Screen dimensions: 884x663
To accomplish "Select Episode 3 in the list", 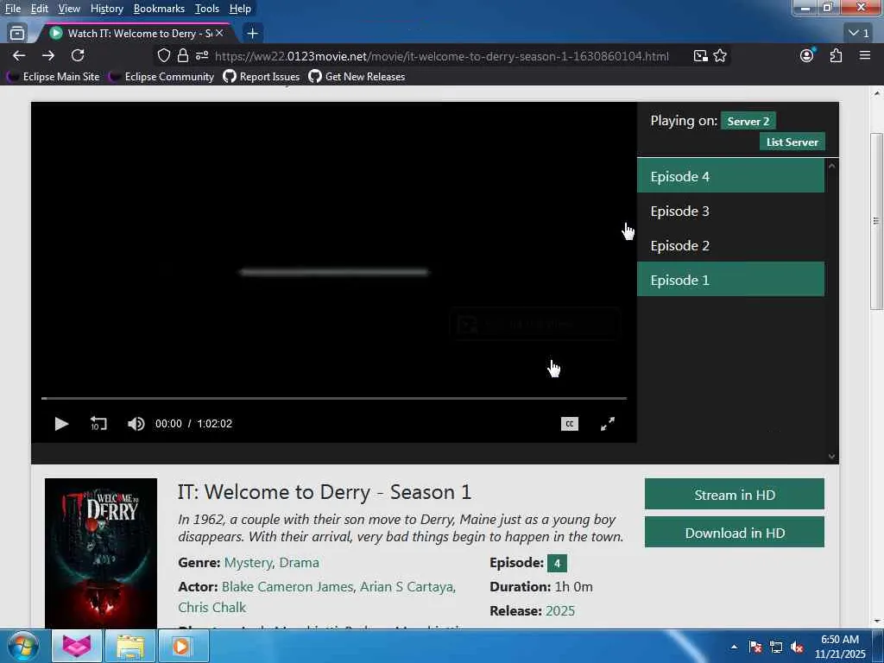I will click(x=730, y=211).
